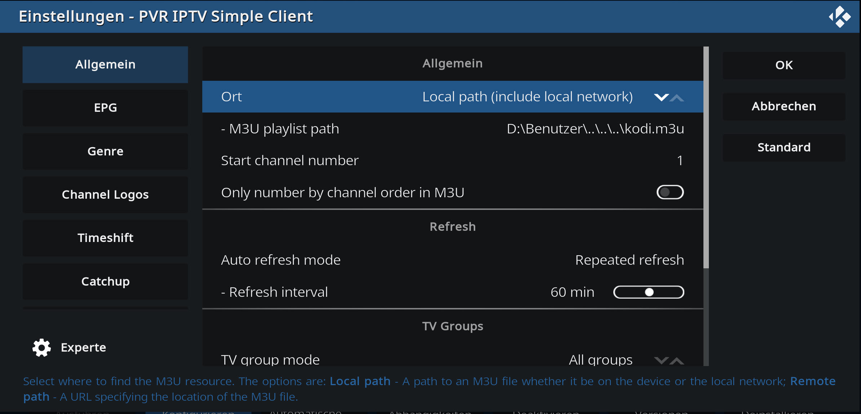
Task: Open the Channel Logos settings category
Action: coord(105,195)
